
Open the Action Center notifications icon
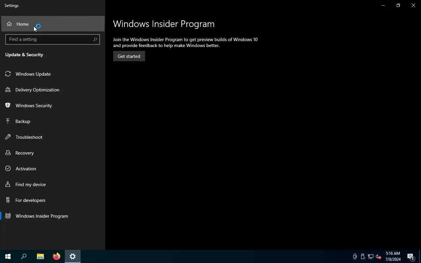tap(410, 256)
